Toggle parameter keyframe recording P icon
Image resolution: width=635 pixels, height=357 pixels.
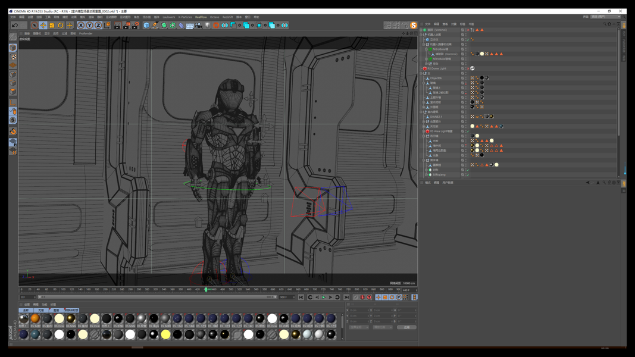pos(399,297)
